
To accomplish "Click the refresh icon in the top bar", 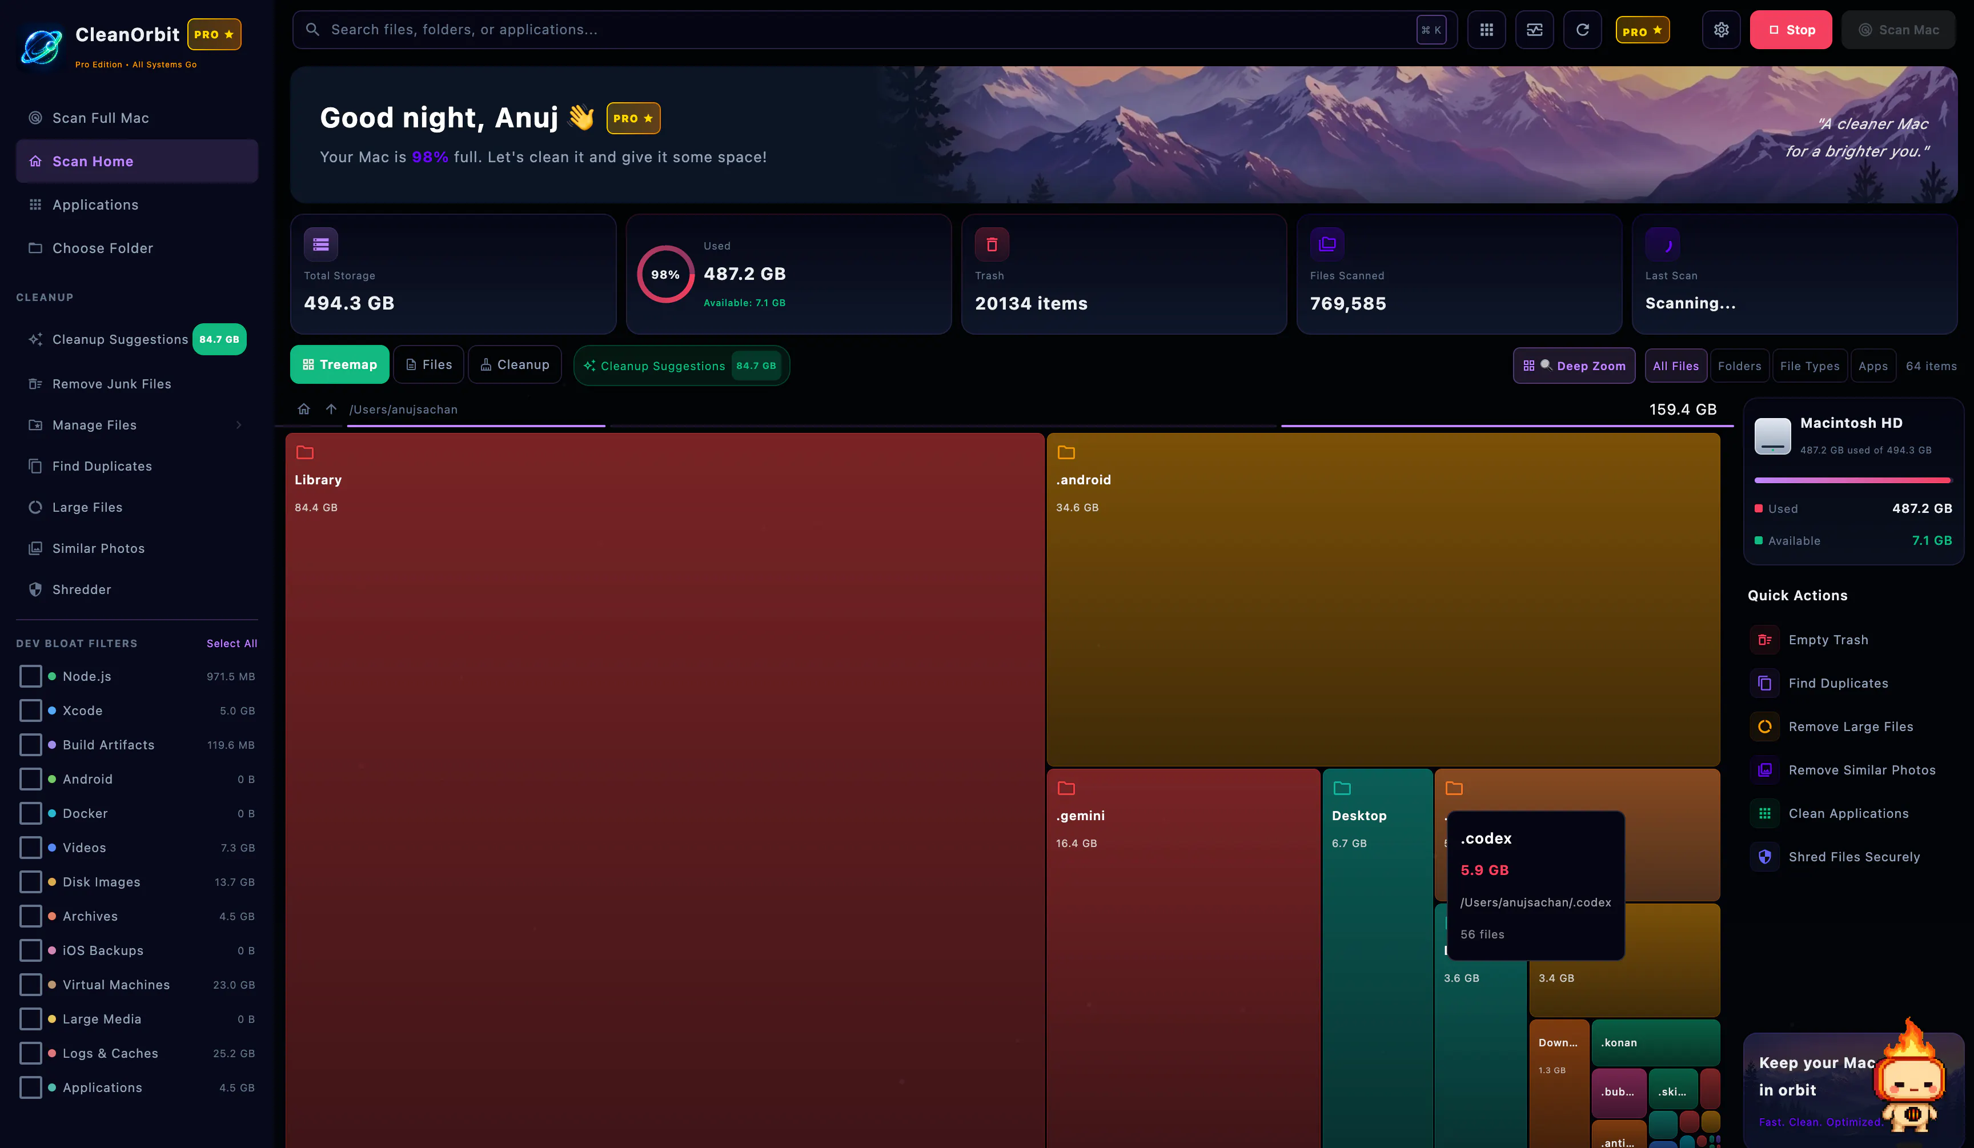I will pyautogui.click(x=1582, y=30).
